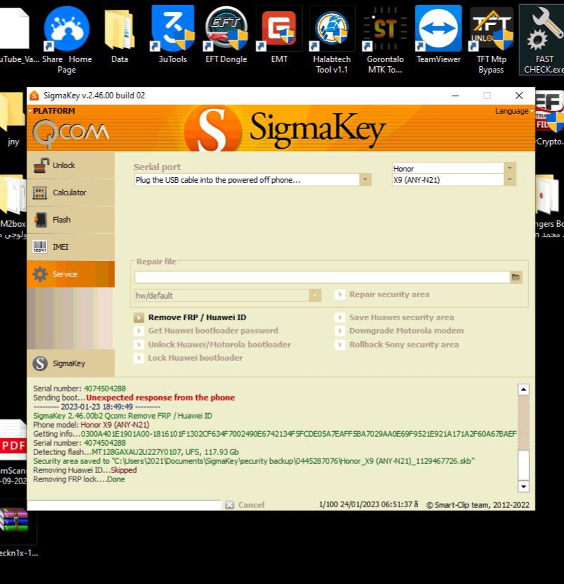564x584 pixels.
Task: Open TFT Mtp Bypass shortcut
Action: click(491, 39)
